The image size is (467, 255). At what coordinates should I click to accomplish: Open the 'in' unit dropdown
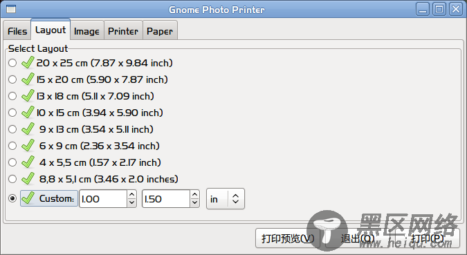point(226,199)
